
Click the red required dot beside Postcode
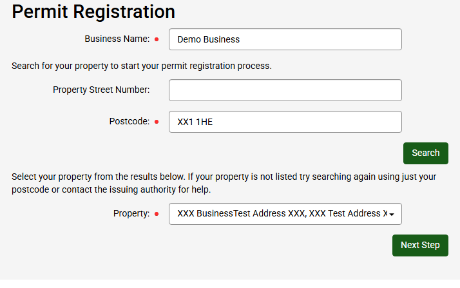157,122
